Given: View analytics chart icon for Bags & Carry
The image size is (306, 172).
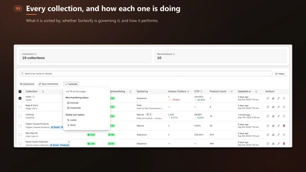Looking at the screenshot, I should click(273, 107).
